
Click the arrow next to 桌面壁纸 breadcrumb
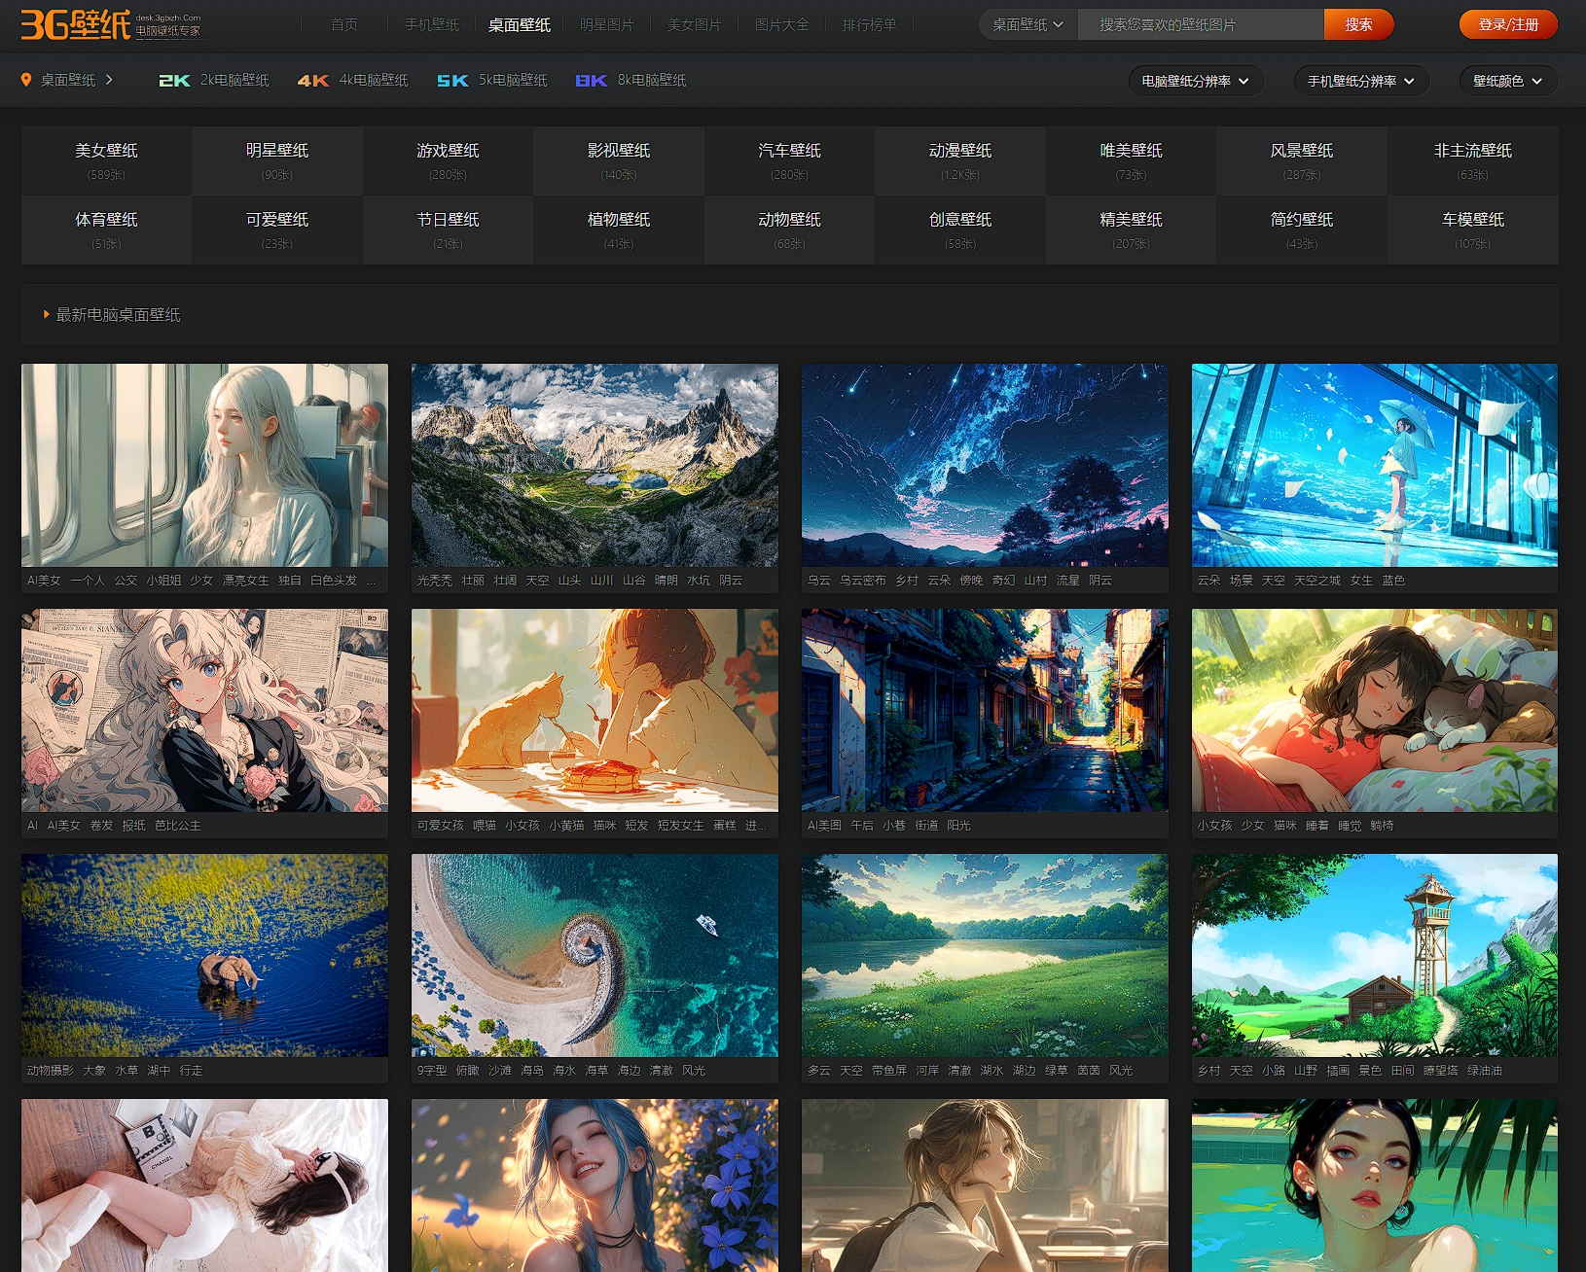pyautogui.click(x=109, y=80)
